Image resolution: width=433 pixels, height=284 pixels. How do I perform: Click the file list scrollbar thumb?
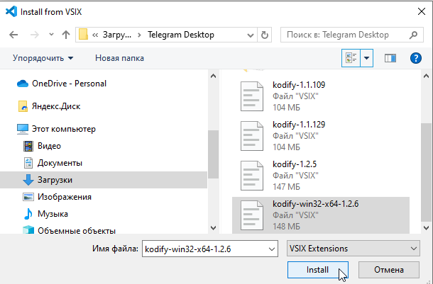(x=427, y=172)
